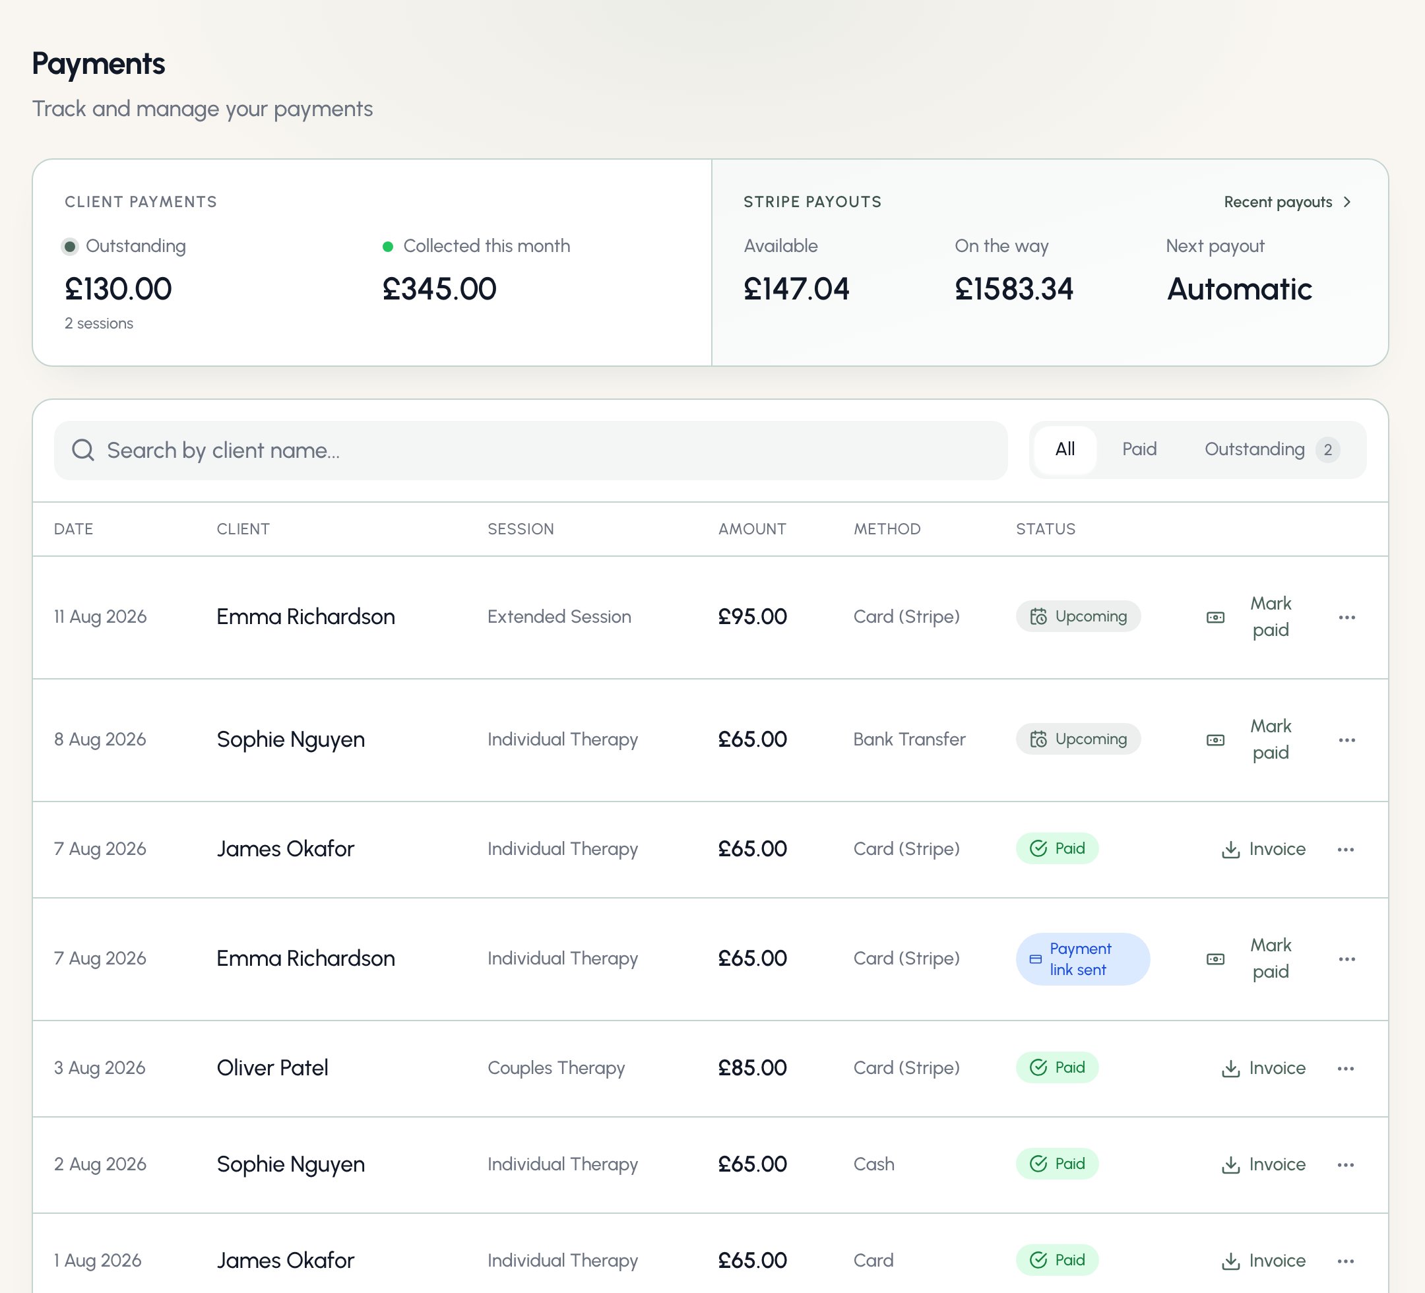Click the STATUS column header
The width and height of the screenshot is (1425, 1293).
point(1046,529)
